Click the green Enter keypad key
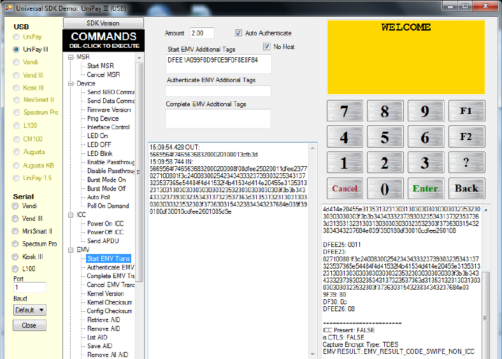This screenshot has width=502, height=359. tap(426, 188)
